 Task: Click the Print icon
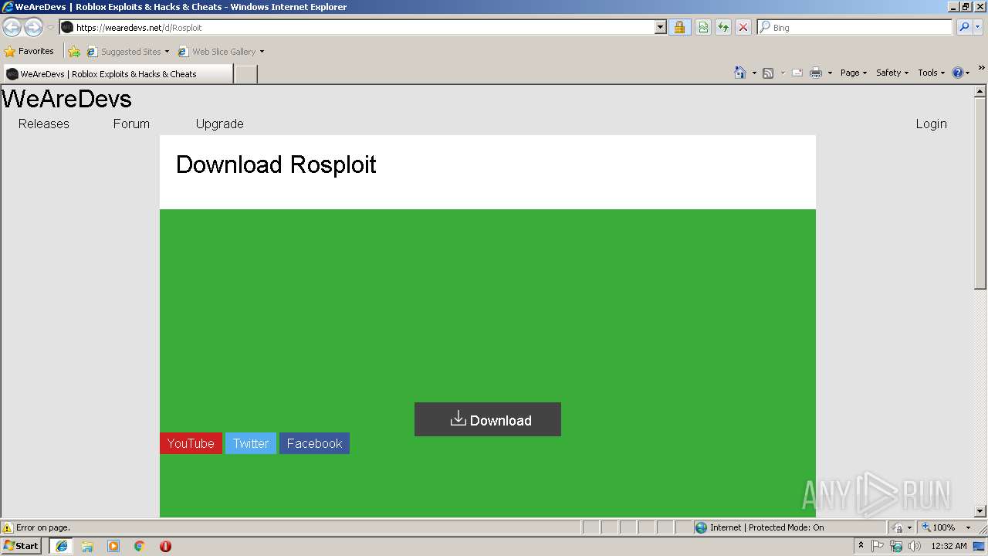pos(816,73)
